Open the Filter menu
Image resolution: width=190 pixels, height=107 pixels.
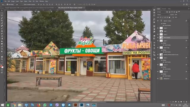(x=30, y=1)
